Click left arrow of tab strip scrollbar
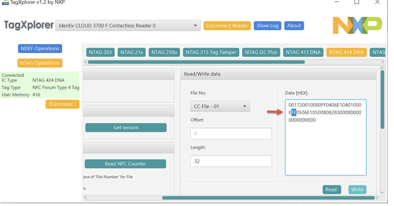The height and width of the screenshot is (206, 394). [x=86, y=62]
